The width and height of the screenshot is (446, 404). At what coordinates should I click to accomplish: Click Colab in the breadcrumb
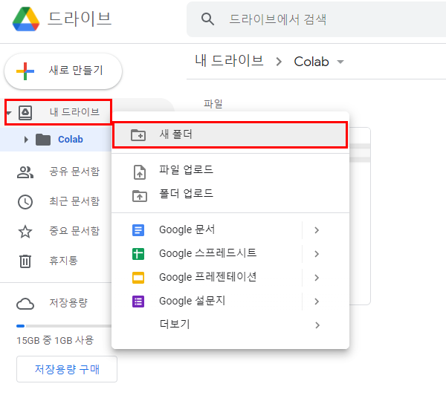pyautogui.click(x=311, y=62)
